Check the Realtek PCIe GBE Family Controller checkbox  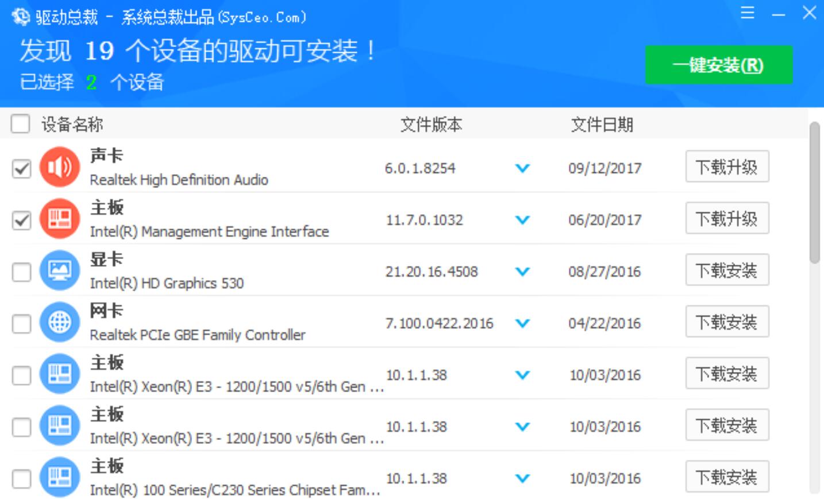[x=22, y=323]
